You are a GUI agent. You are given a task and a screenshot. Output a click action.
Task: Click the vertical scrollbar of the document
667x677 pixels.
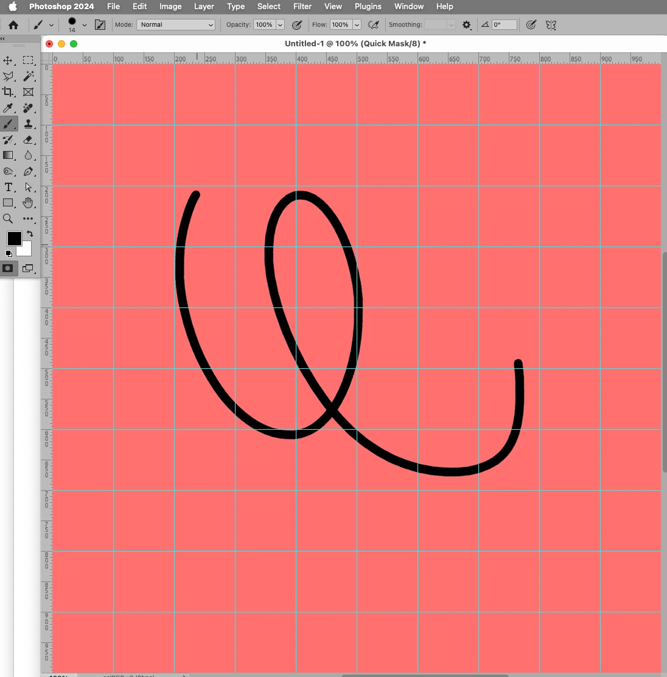(x=665, y=362)
